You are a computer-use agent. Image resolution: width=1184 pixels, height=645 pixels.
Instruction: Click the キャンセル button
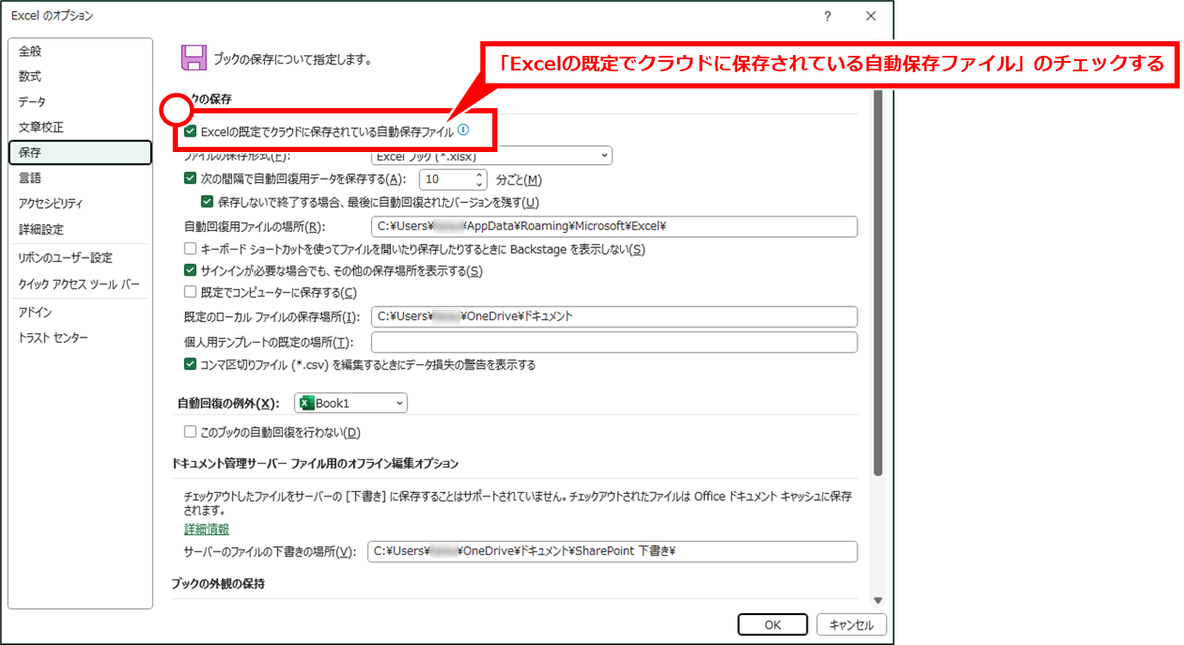[x=851, y=624]
